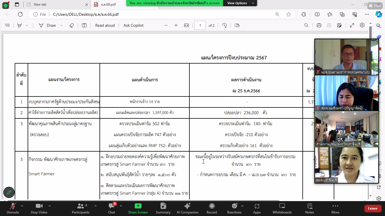Close the New tab browser tab
Image resolution: width=385 pixels, height=216 pixels.
pyautogui.click(x=86, y=4)
